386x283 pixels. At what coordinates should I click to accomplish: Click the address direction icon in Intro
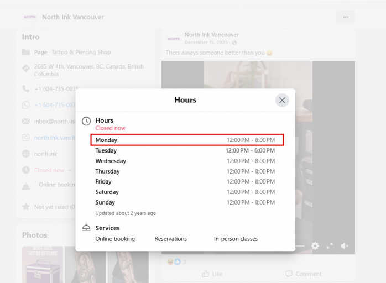pyautogui.click(x=26, y=68)
